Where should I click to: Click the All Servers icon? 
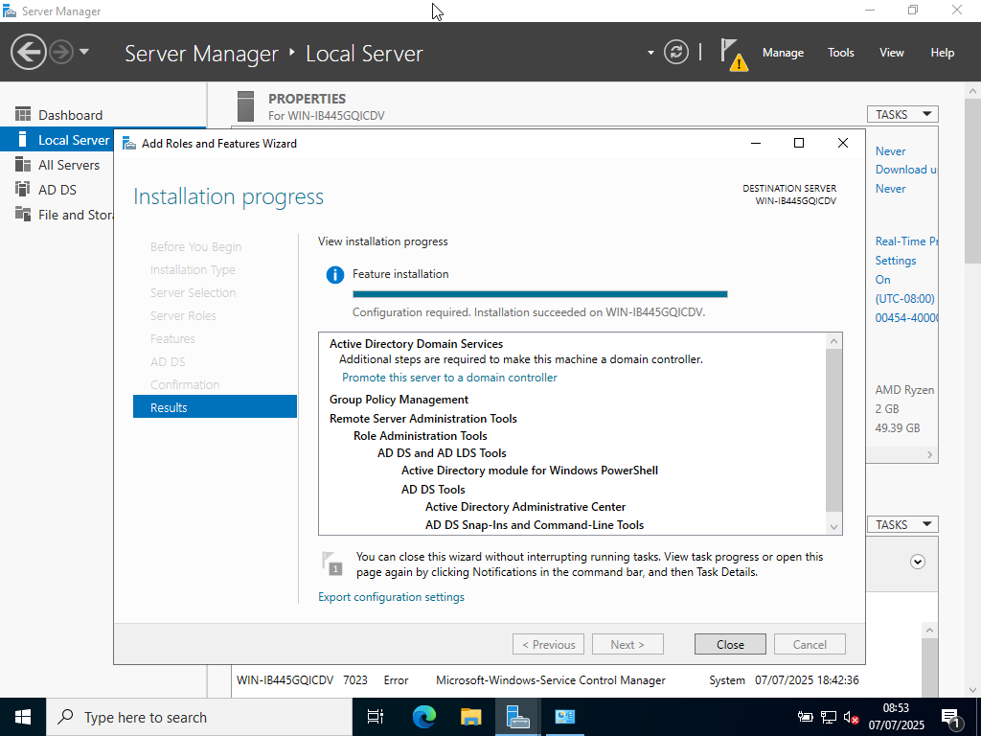pos(23,164)
